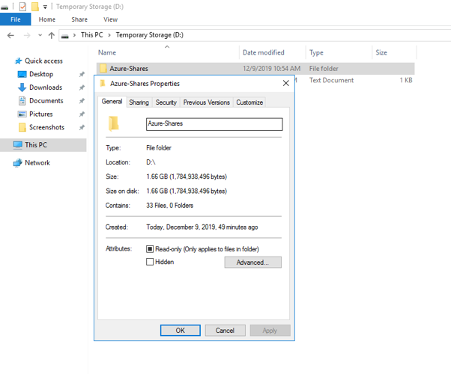This screenshot has height=374, width=451.
Task: Open Desktop in Quick access
Action: click(41, 74)
